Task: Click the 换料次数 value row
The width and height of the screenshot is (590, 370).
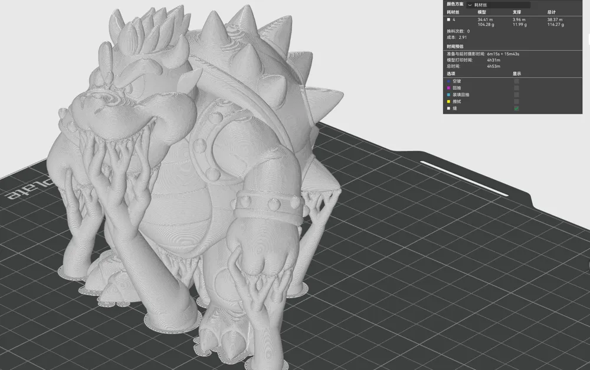Action: [x=458, y=31]
